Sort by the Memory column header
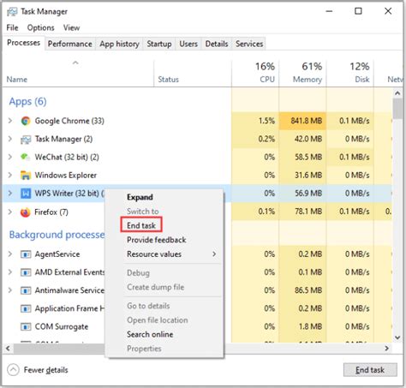This screenshot has width=406, height=388. (x=302, y=74)
